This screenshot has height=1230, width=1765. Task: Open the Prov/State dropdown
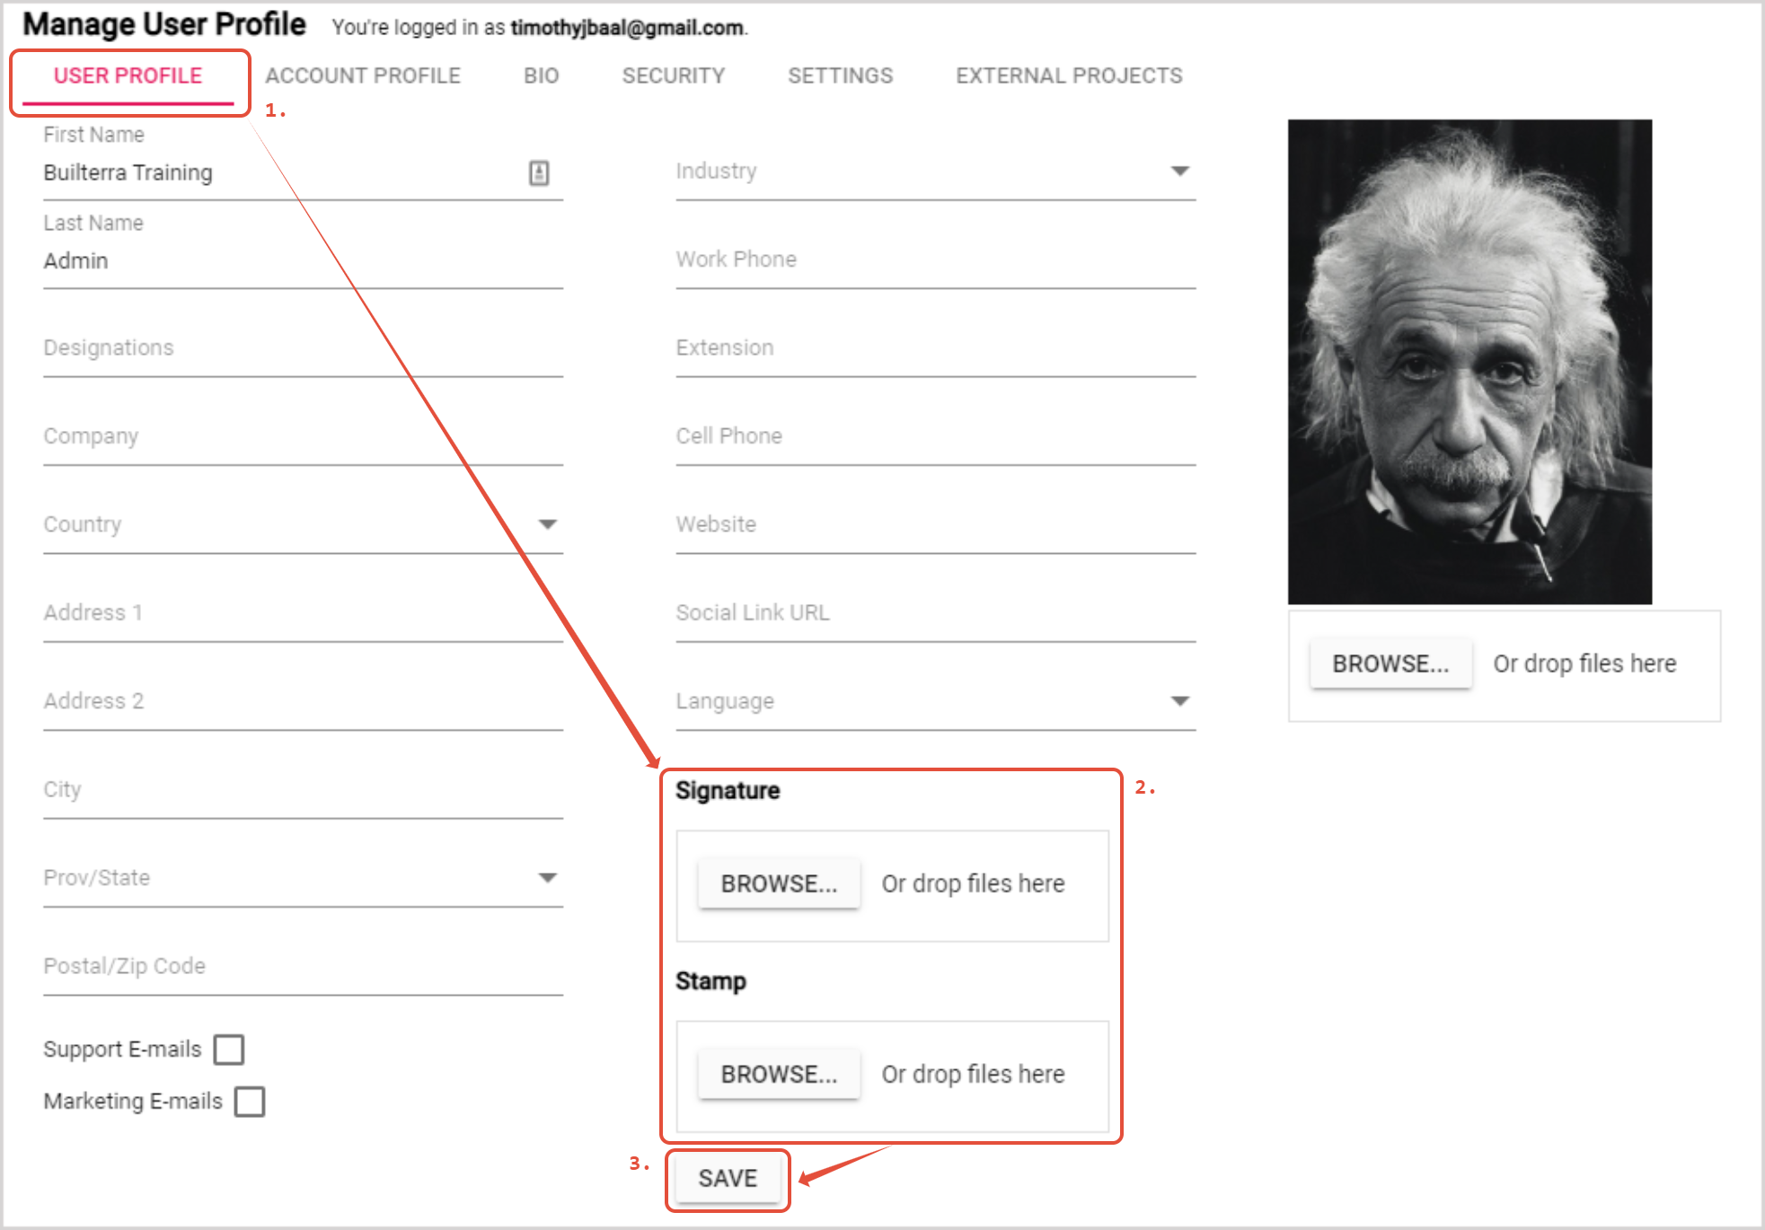(x=547, y=877)
